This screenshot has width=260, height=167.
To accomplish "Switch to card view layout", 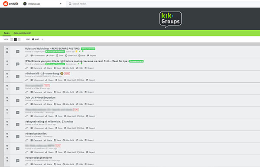I will click(x=12, y=39).
